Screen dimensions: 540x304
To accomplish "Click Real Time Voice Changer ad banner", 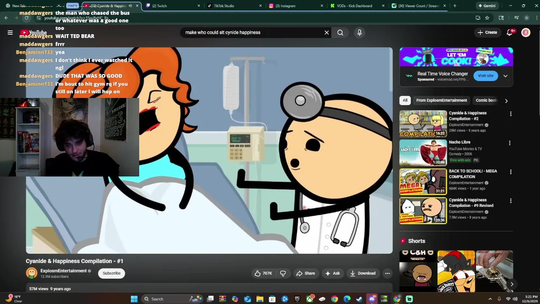I will [x=456, y=57].
